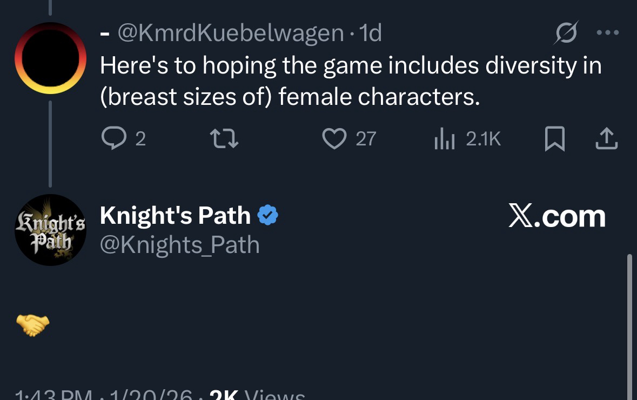Click the 1/20/26 post date
Viewport: 637px width, 400px height.
click(x=151, y=395)
